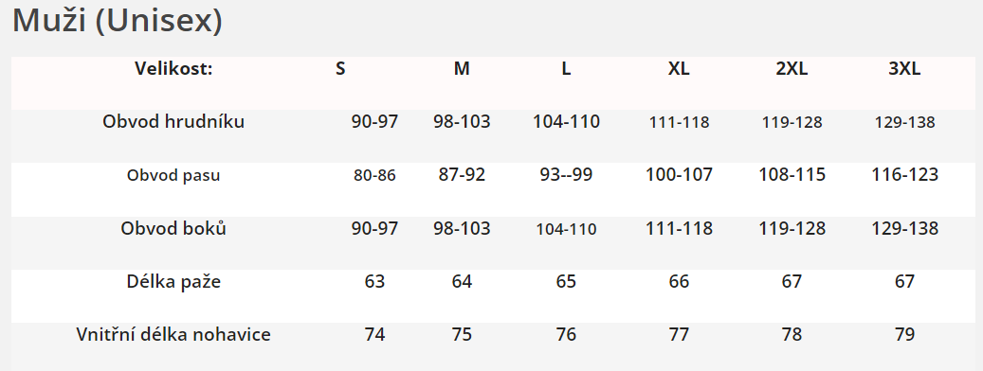The image size is (983, 371).
Task: Click the Obvod pasu row label
Action: (173, 175)
